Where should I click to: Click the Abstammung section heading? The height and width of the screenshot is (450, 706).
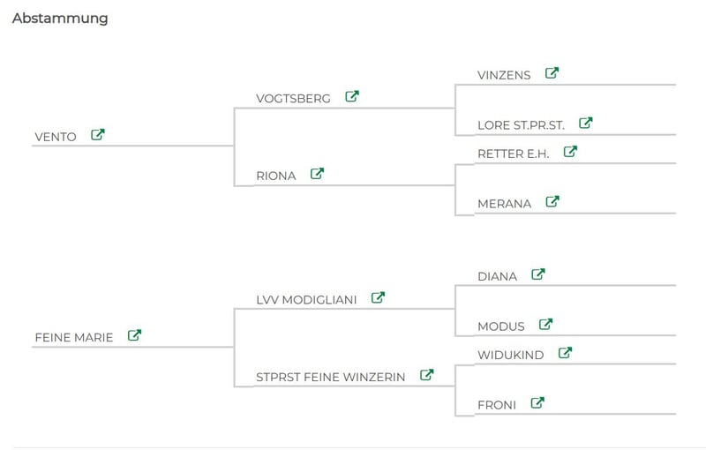60,19
